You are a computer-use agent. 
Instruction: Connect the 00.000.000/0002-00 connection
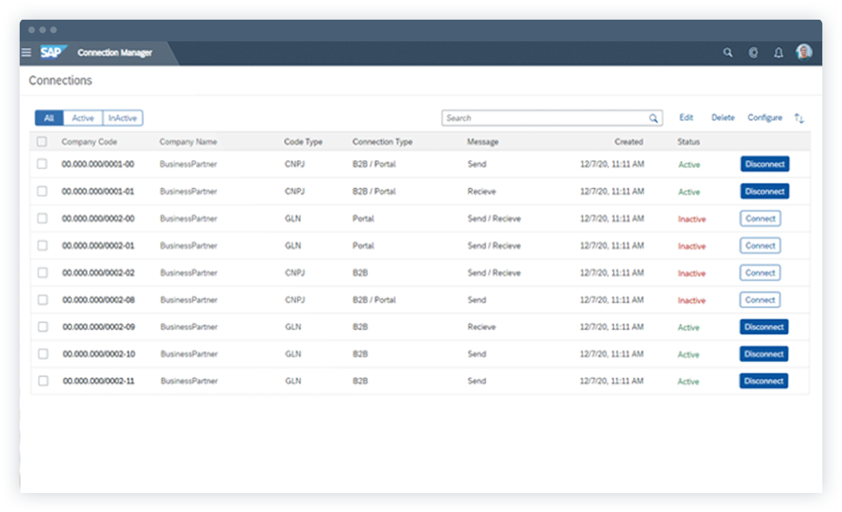pyautogui.click(x=760, y=218)
